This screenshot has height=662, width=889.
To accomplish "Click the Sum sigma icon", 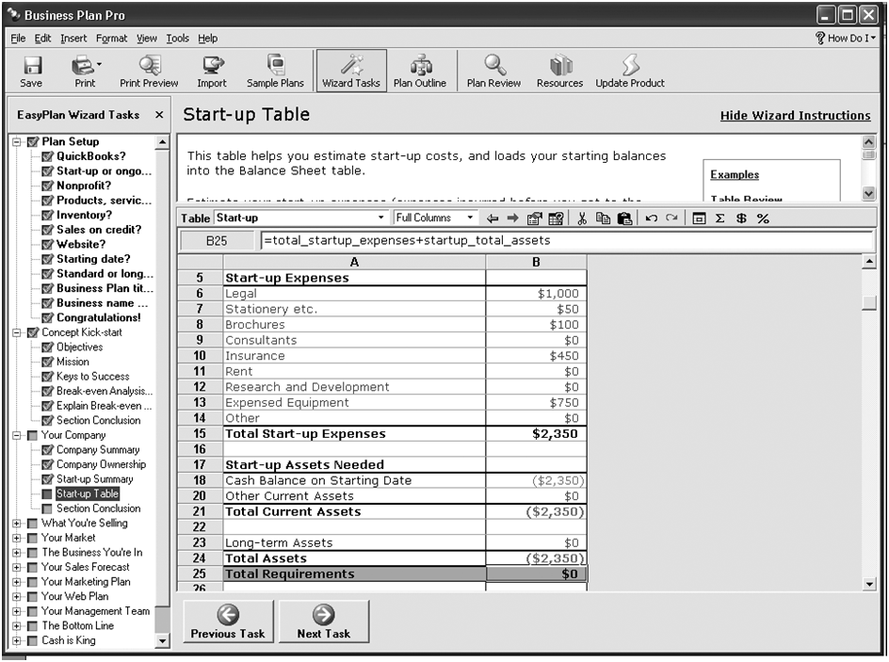I will click(x=720, y=218).
